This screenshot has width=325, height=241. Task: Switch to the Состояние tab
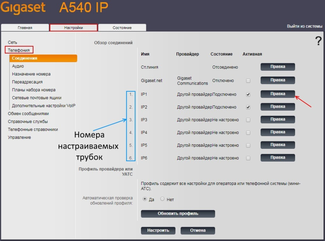(x=122, y=28)
